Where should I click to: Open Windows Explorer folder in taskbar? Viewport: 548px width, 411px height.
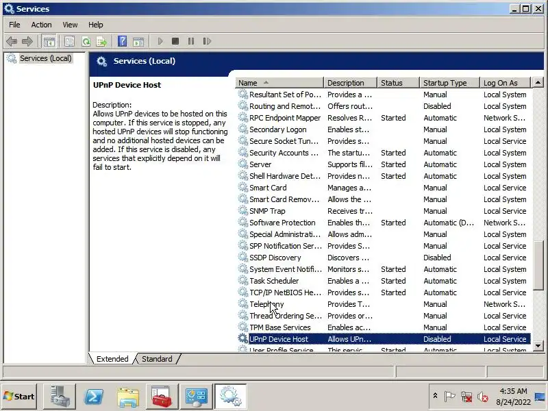(128, 397)
